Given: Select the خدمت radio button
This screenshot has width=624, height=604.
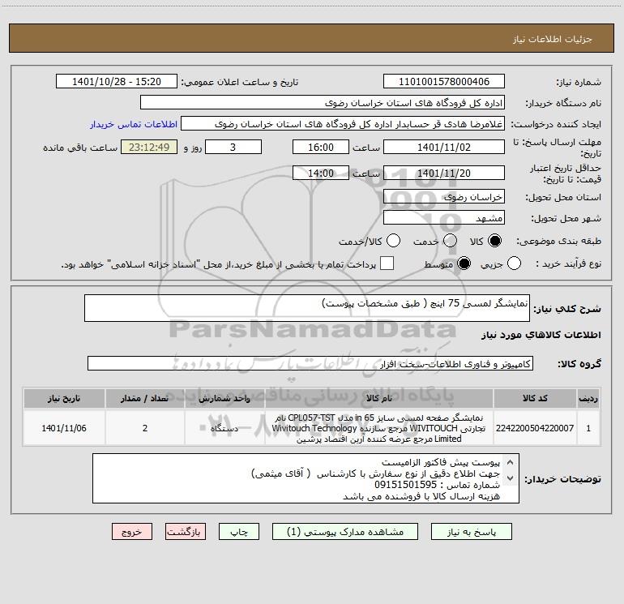Looking at the screenshot, I should [450, 241].
